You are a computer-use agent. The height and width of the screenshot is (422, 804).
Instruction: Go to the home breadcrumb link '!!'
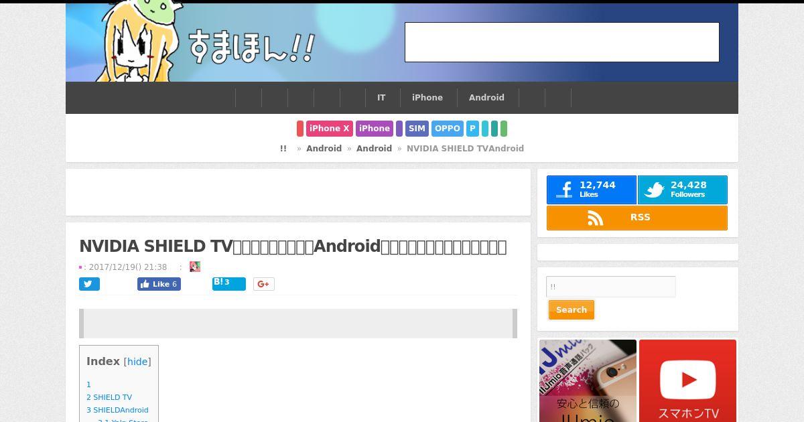[283, 149]
